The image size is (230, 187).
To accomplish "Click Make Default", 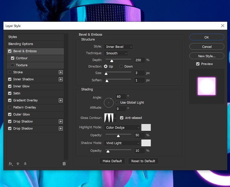I will pos(112,161).
